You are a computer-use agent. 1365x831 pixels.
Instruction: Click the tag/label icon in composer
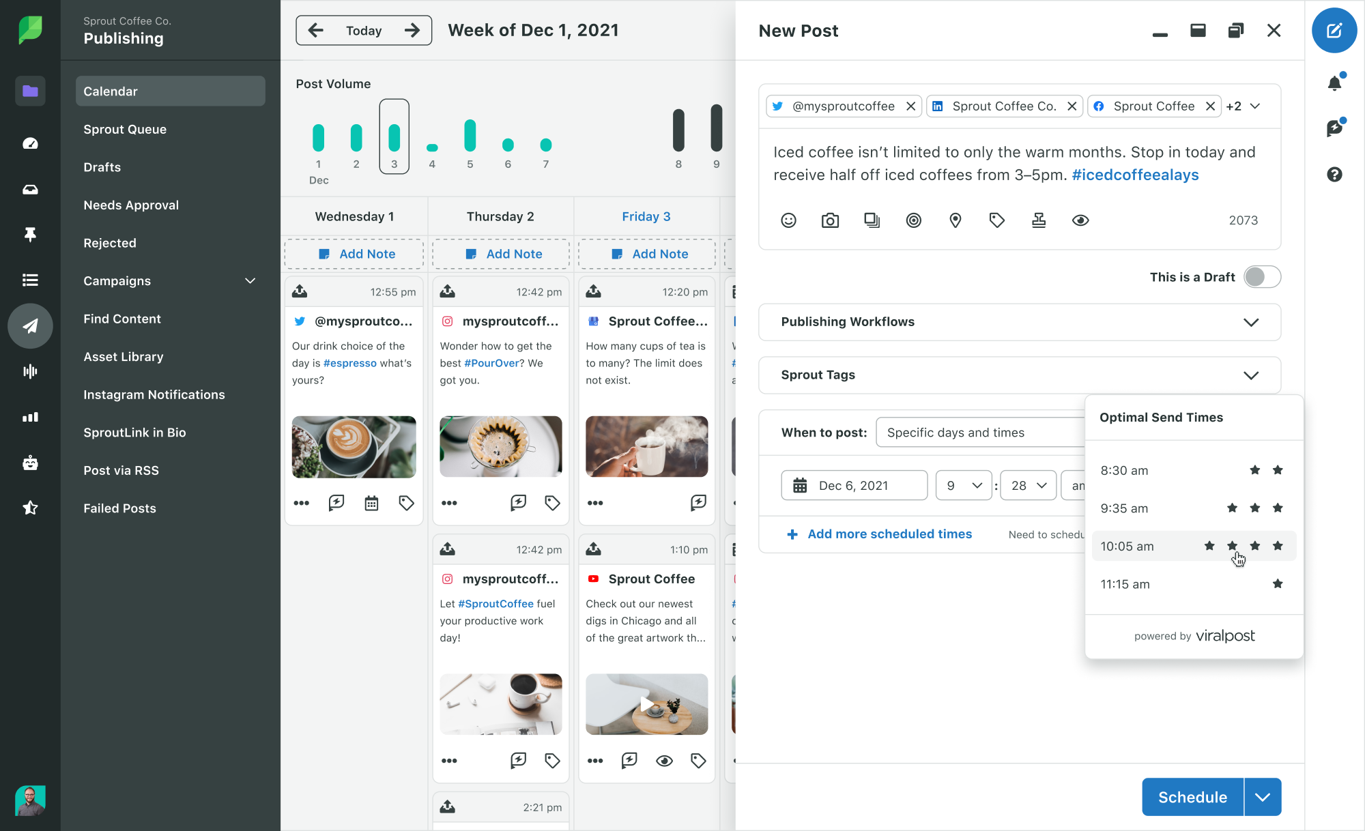pyautogui.click(x=996, y=220)
